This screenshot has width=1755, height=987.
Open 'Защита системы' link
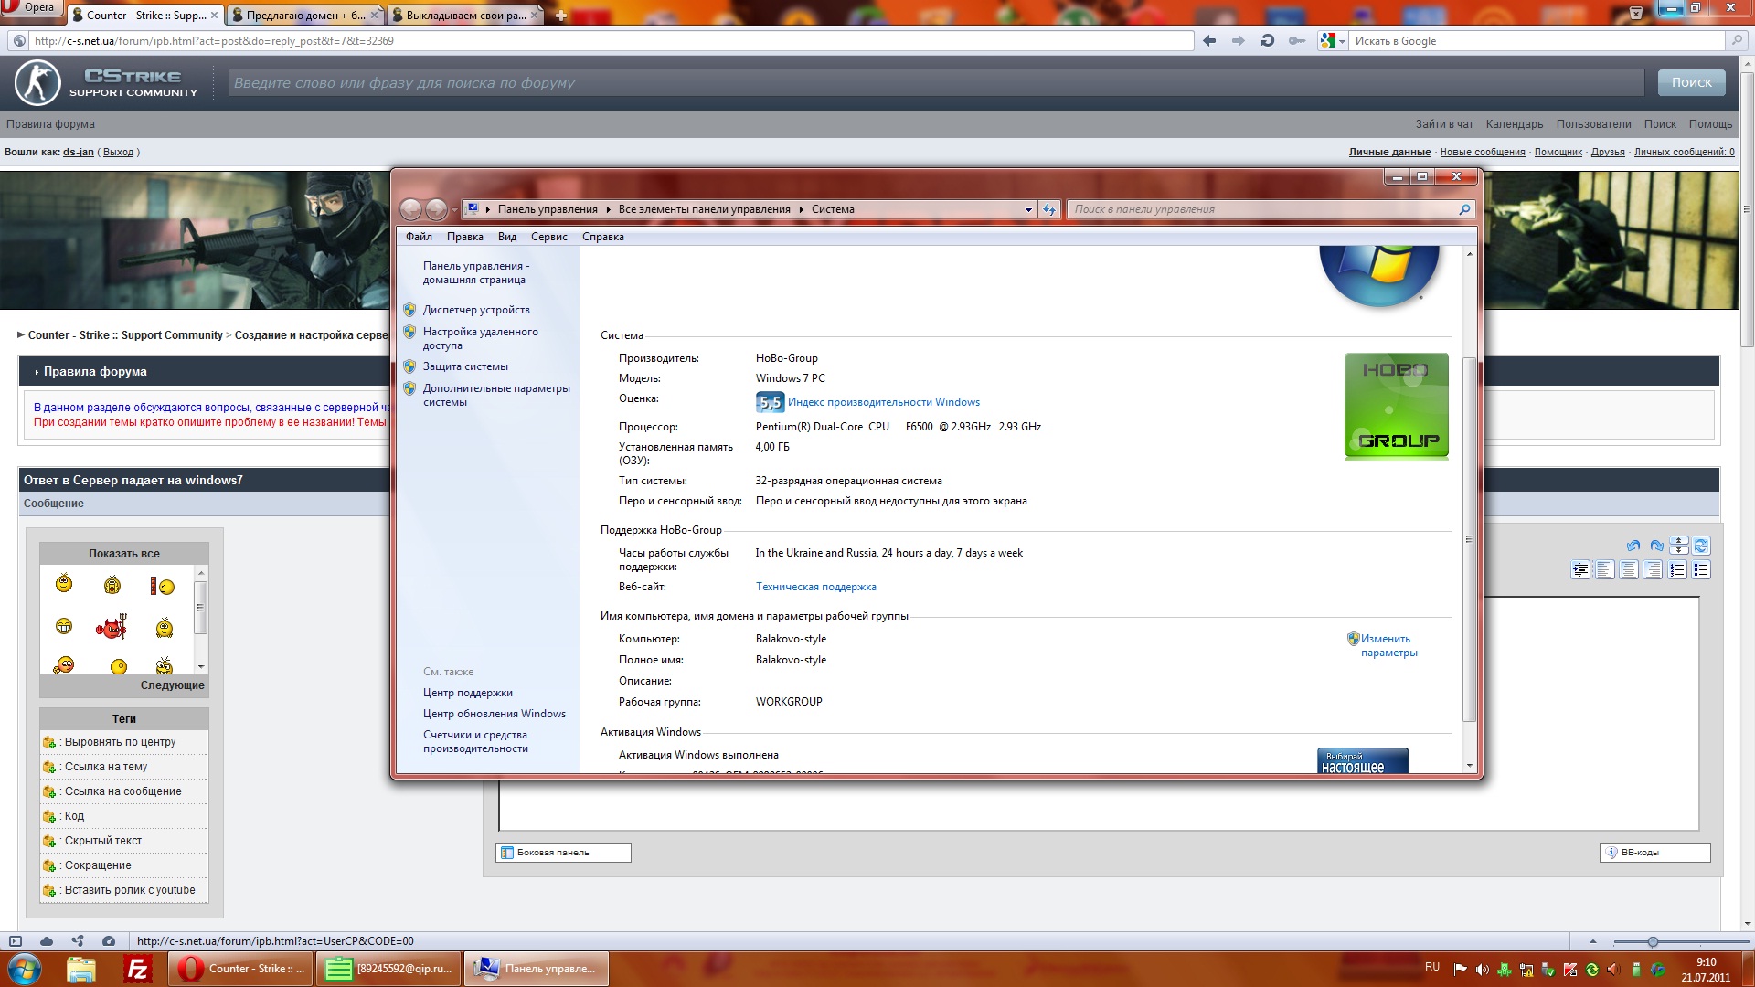[465, 366]
